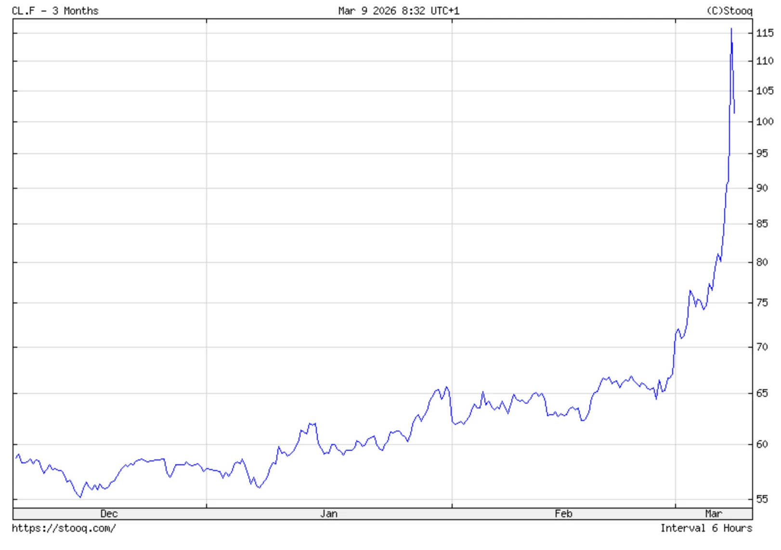The image size is (781, 550).
Task: Click the 70 price axis value
Action: pos(762,347)
